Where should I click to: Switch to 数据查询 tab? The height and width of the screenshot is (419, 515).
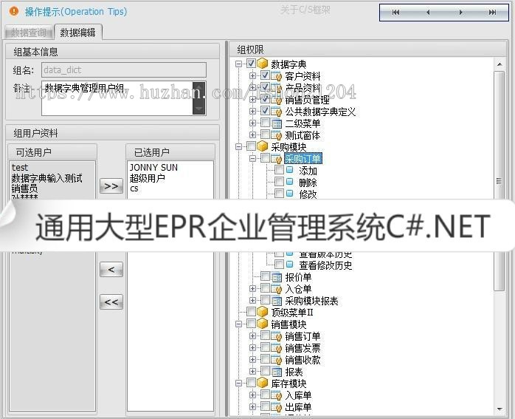point(29,33)
